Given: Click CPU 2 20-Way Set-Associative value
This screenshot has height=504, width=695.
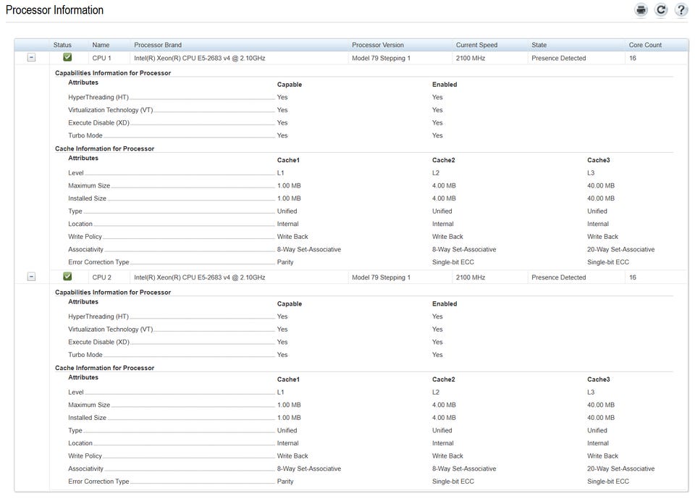Looking at the screenshot, I should [620, 469].
